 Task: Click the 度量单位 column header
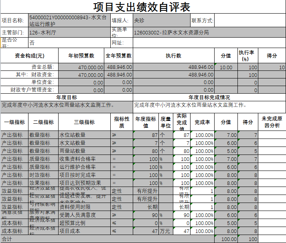pos(166,122)
